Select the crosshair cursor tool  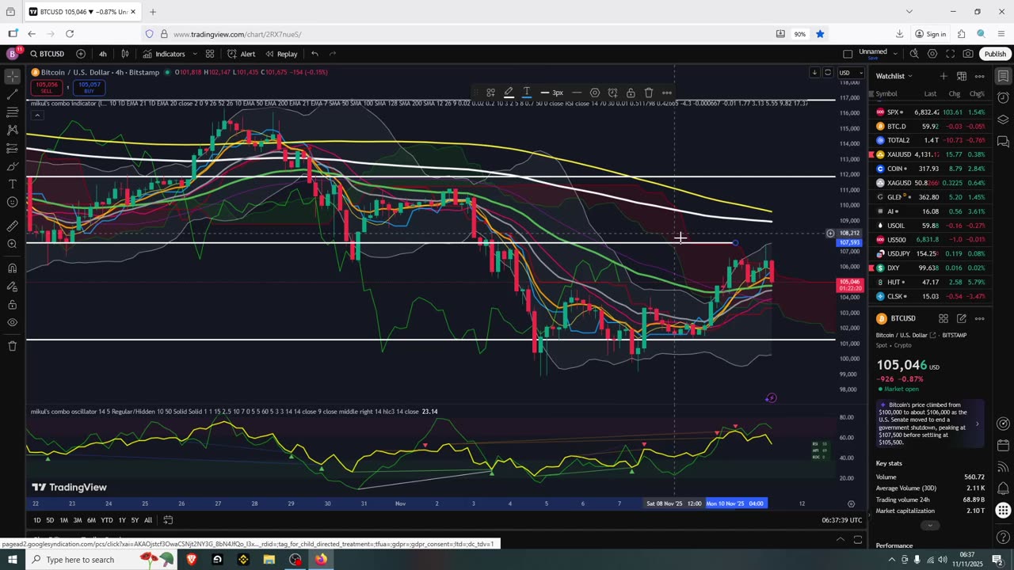(x=12, y=77)
